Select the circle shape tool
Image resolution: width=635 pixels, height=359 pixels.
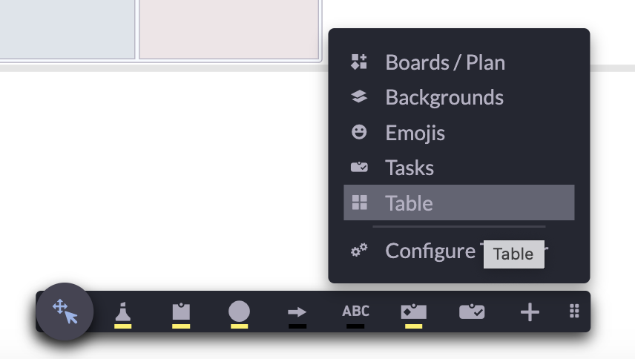coord(239,311)
